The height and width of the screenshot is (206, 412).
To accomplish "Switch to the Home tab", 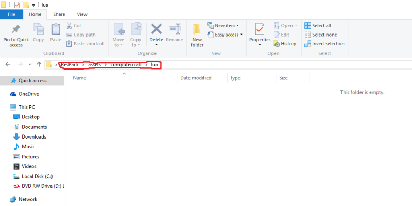I will point(35,14).
